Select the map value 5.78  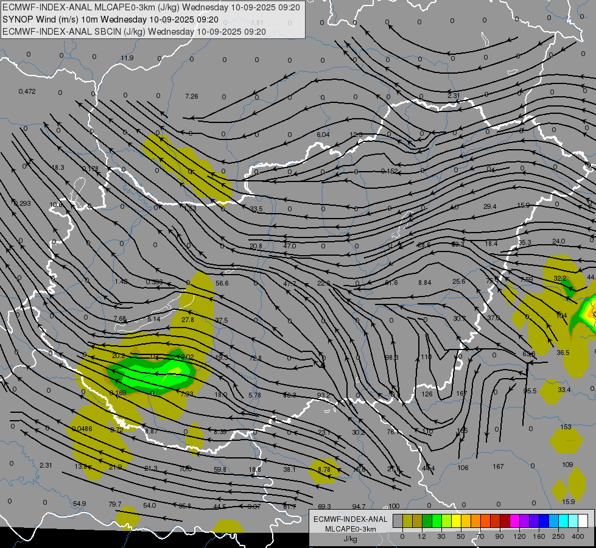254,395
